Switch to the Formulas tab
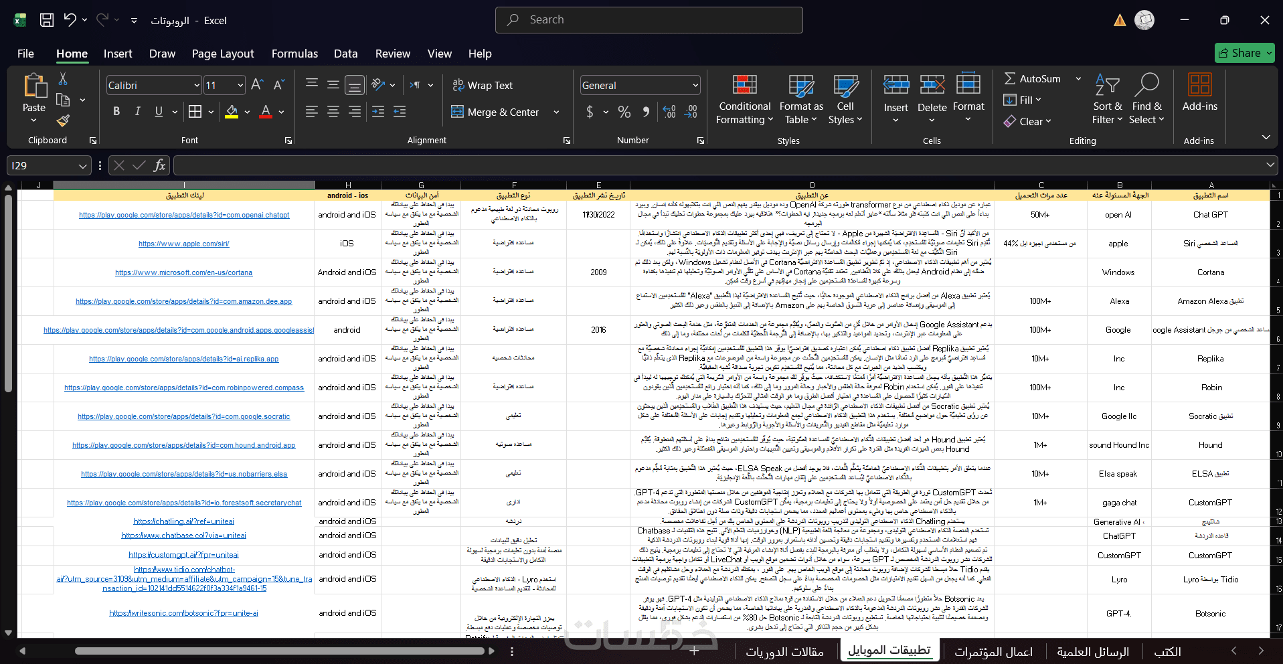Image resolution: width=1283 pixels, height=664 pixels. point(294,54)
